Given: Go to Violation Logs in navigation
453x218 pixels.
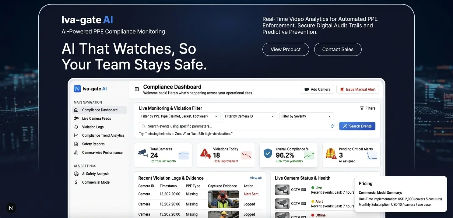Looking at the screenshot, I should (93, 127).
